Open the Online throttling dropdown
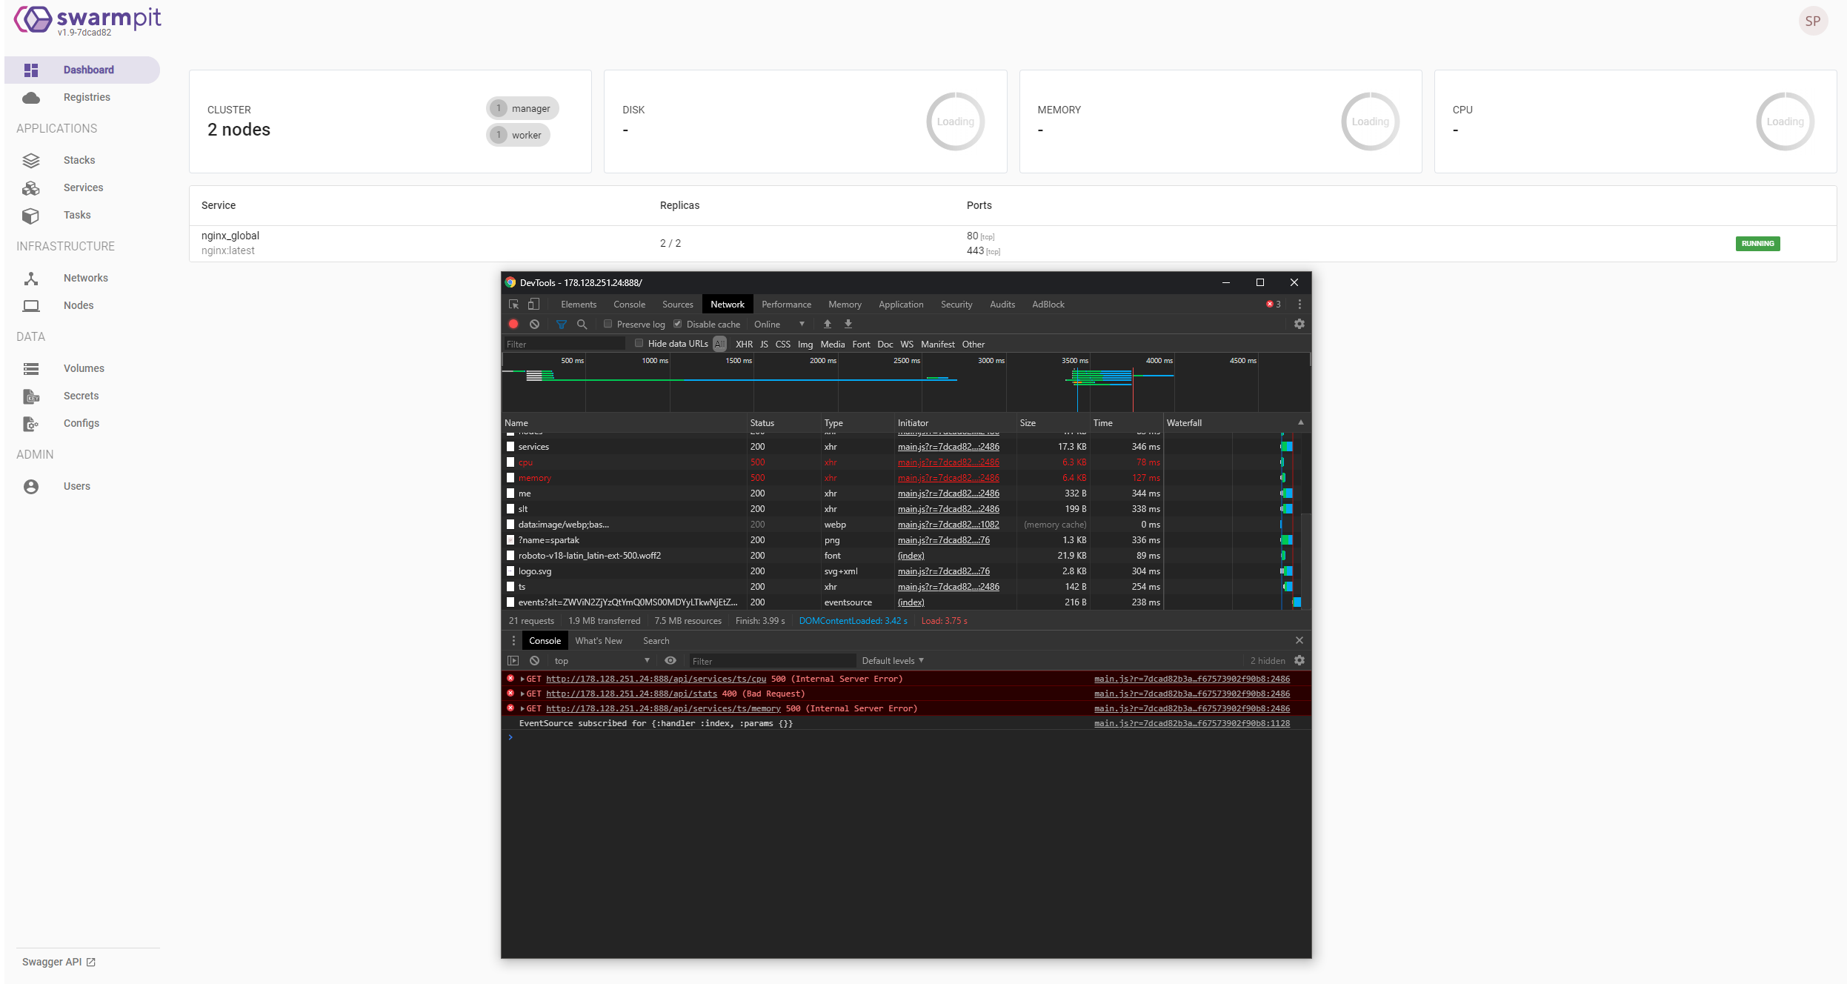 779,324
